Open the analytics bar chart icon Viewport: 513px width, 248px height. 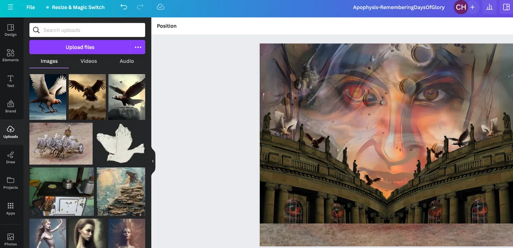tap(489, 7)
